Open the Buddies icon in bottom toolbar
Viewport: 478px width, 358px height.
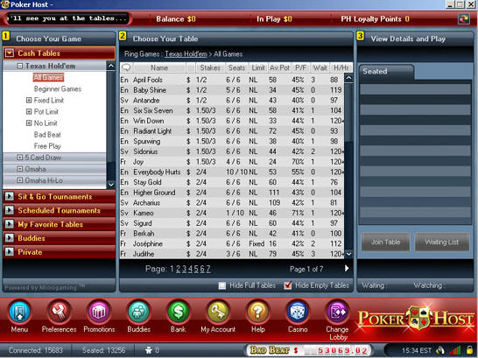pos(138,312)
